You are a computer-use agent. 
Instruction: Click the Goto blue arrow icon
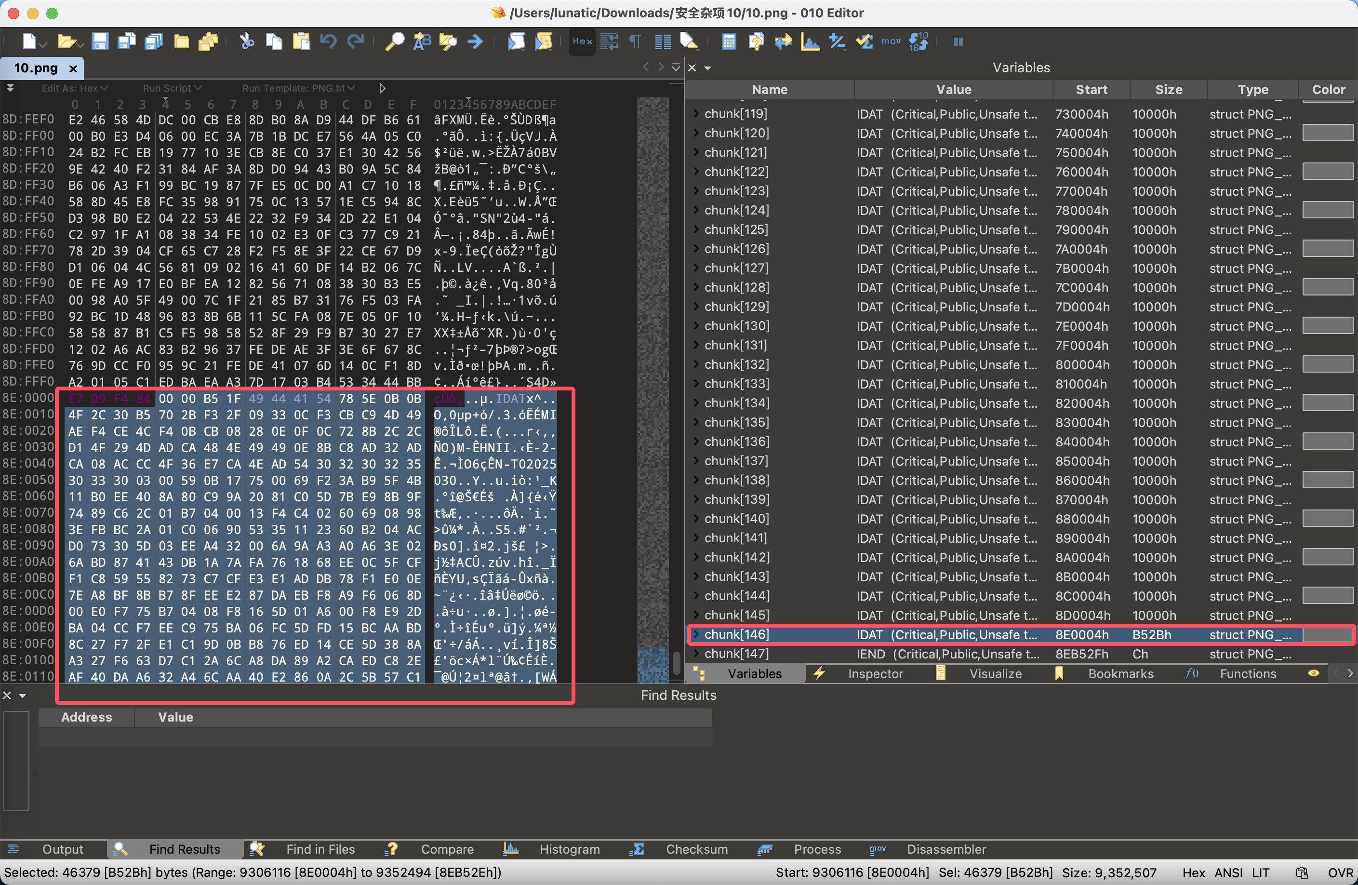(x=475, y=41)
